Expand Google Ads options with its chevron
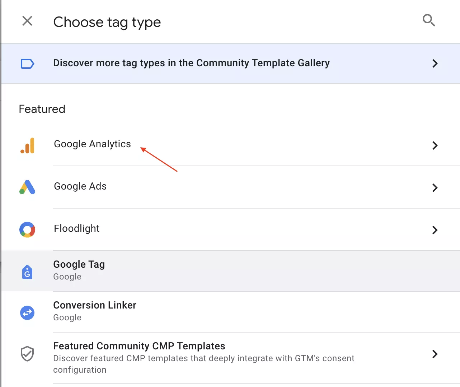Image resolution: width=460 pixels, height=387 pixels. tap(435, 188)
